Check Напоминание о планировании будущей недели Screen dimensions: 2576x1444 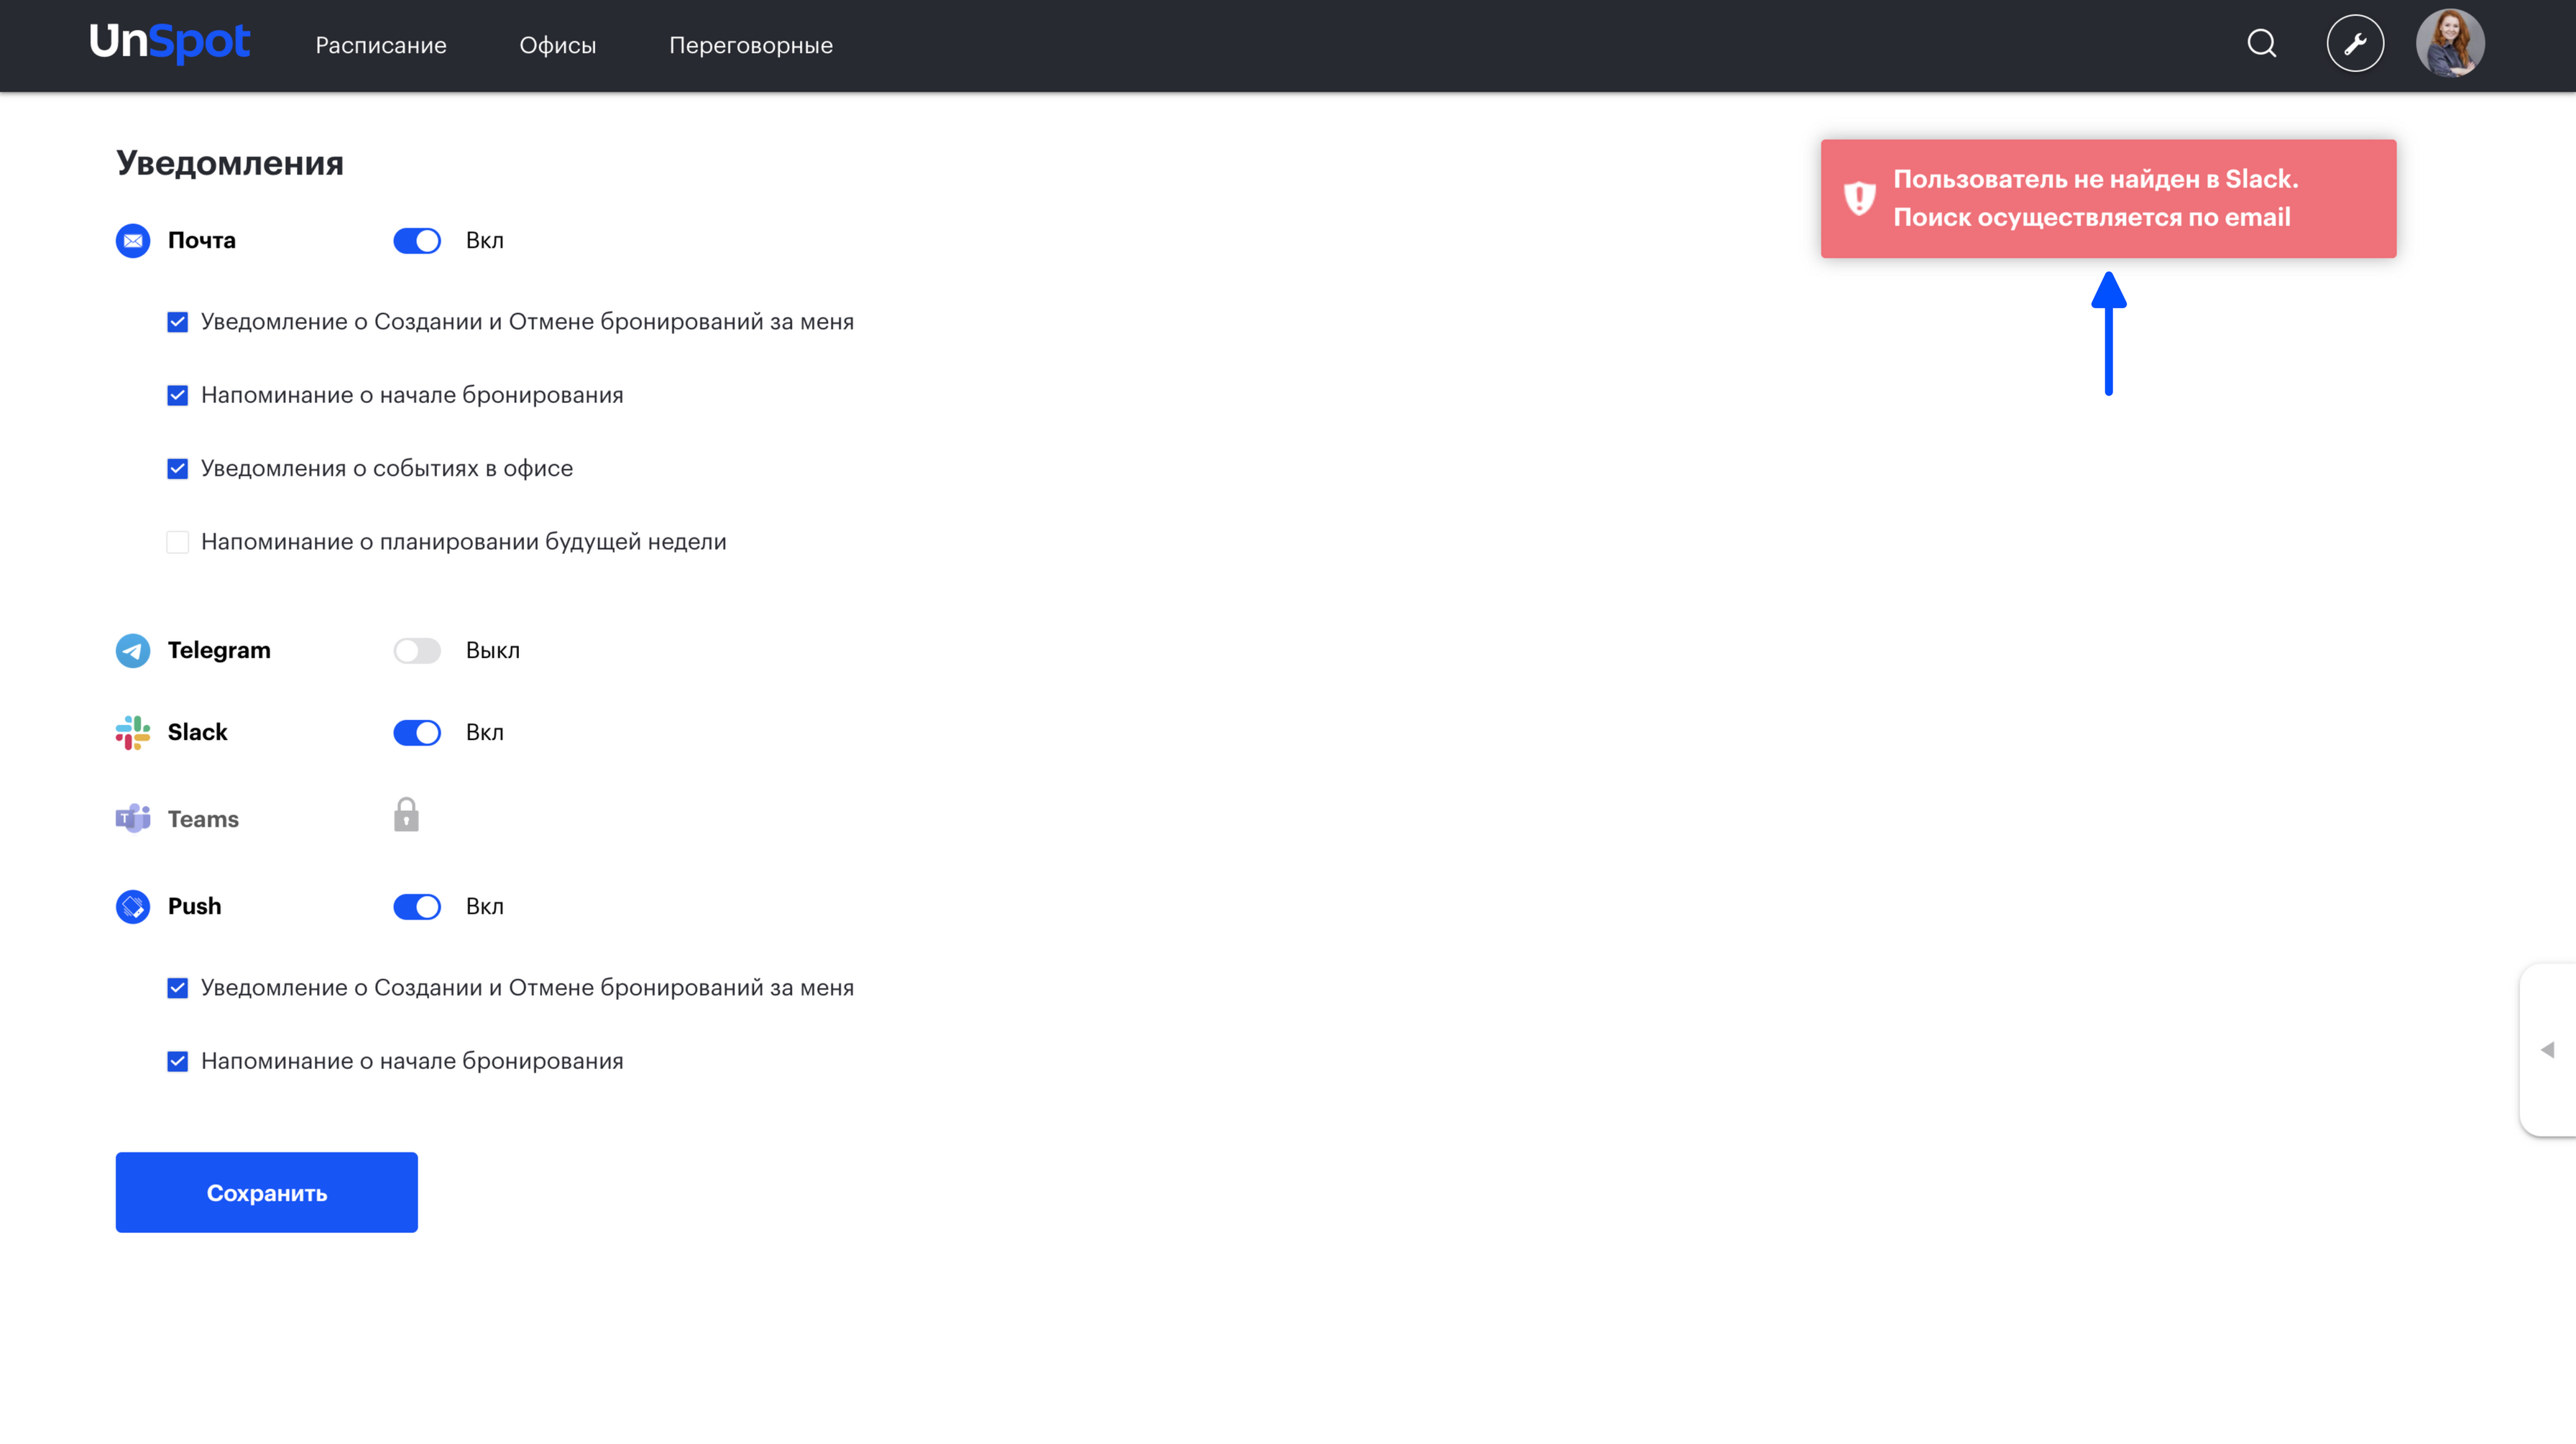click(x=177, y=542)
